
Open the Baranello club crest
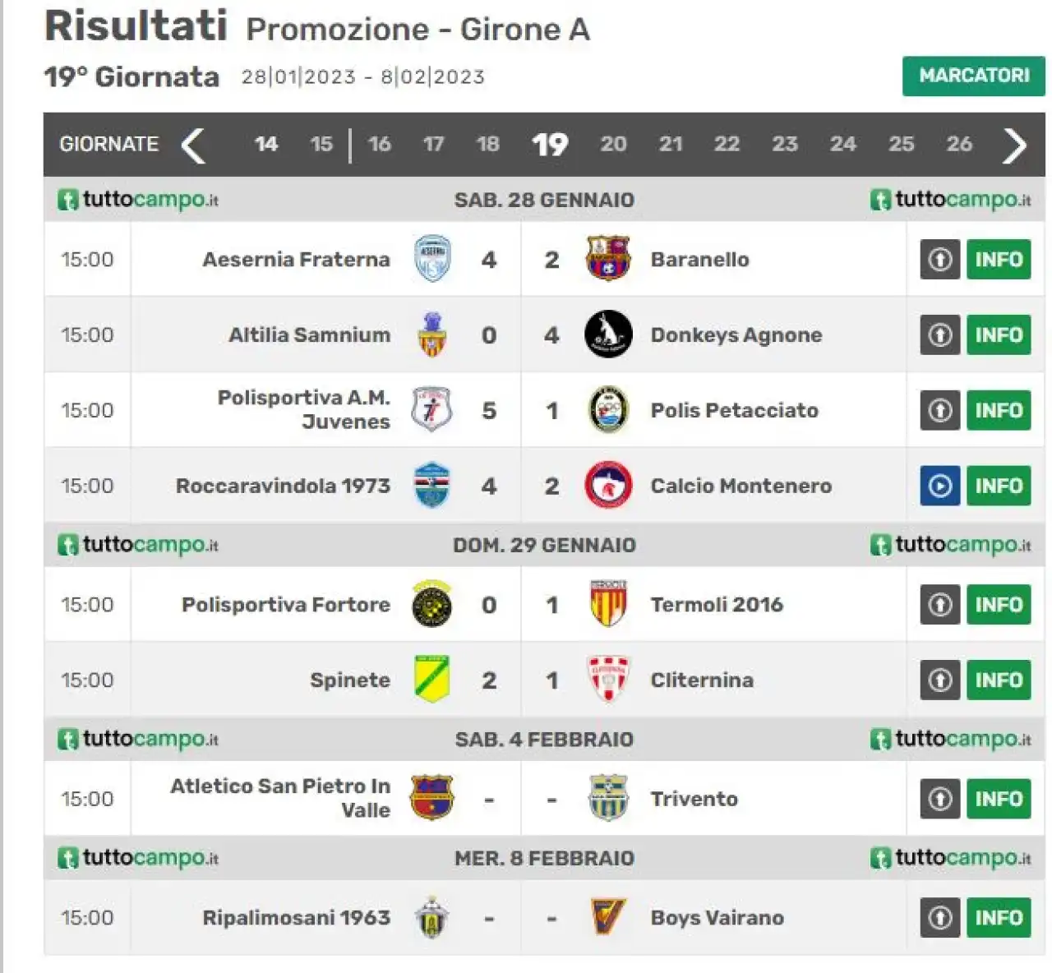pyautogui.click(x=608, y=259)
